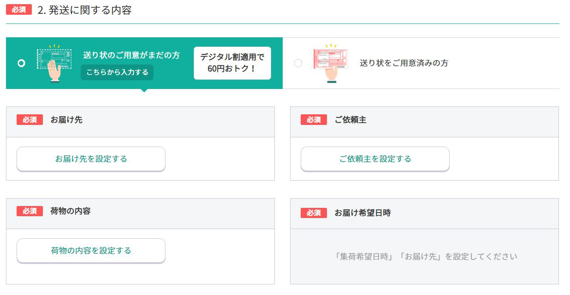The image size is (570, 295).
Task: Open お届け先を設定する
Action: pyautogui.click(x=91, y=159)
